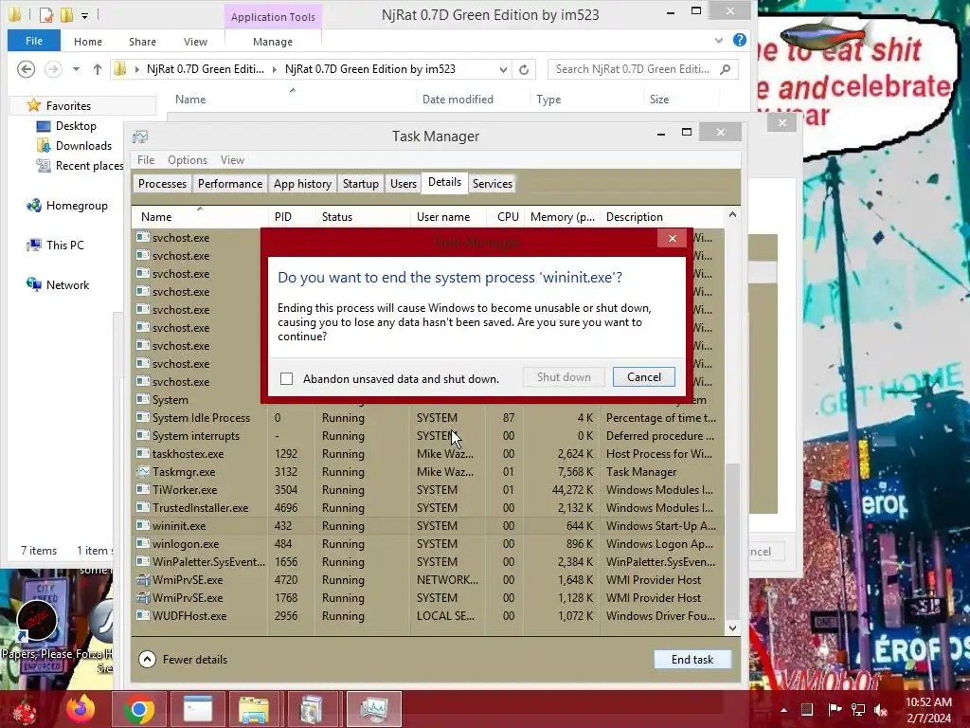970x728 pixels.
Task: Click the muted volume tray icon
Action: 881,710
